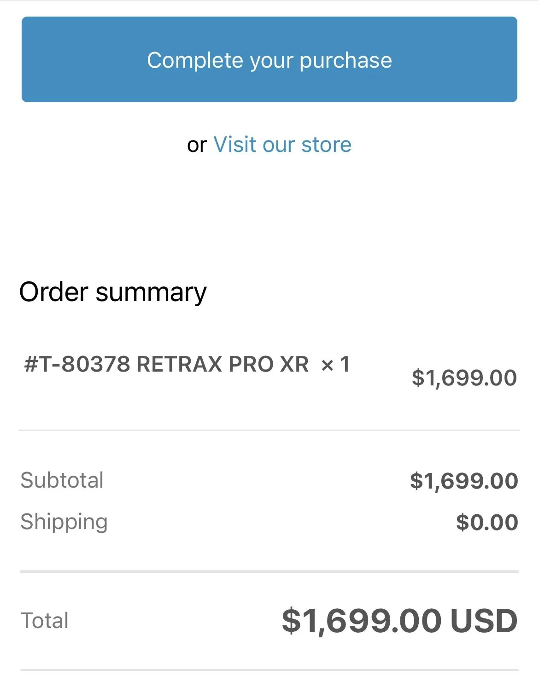Click the Shipping label

pos(64,522)
